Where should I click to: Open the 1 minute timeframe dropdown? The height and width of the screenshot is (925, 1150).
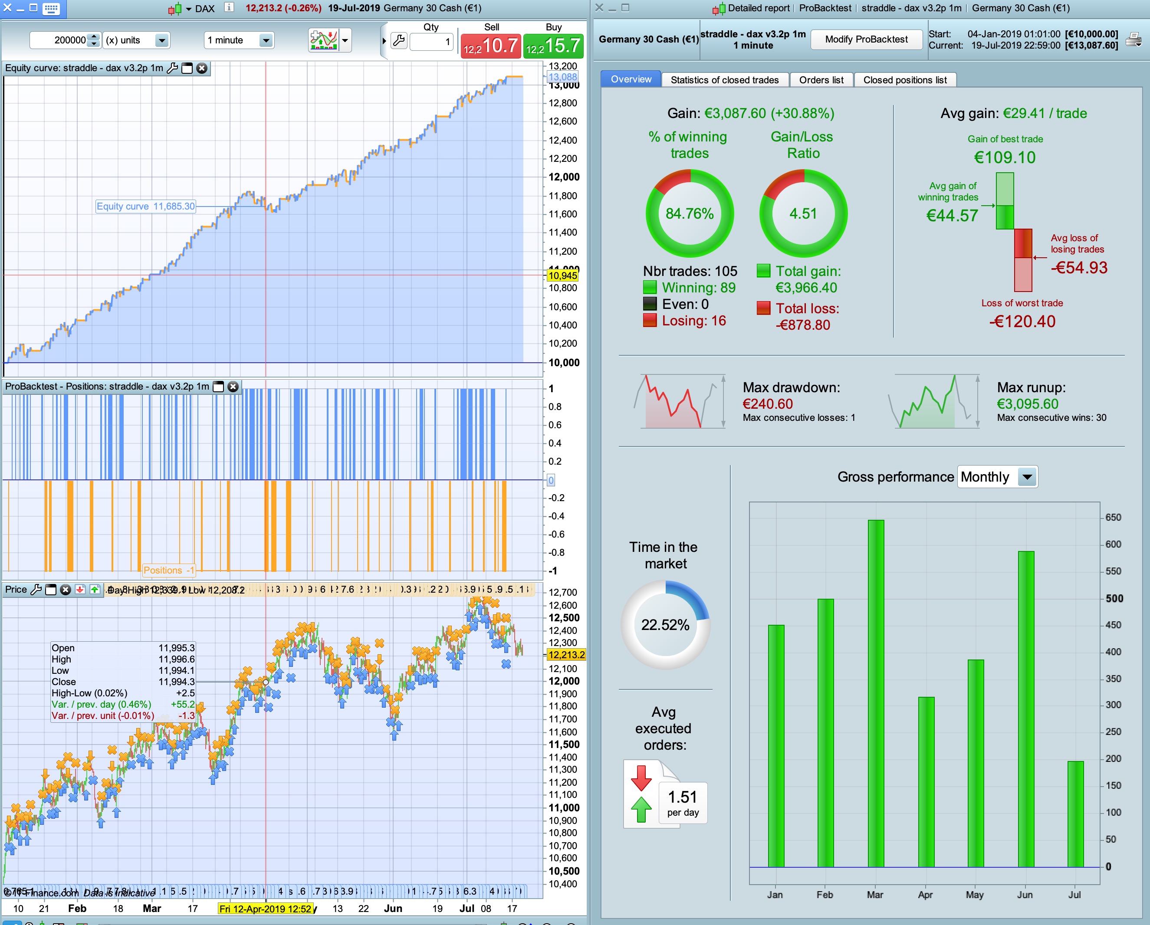[x=265, y=40]
